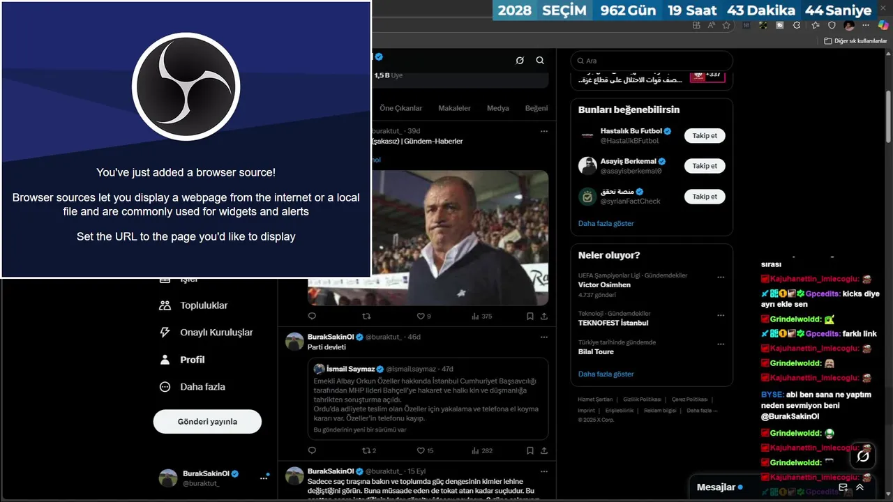
Task: Open Onaylı Kuruluşlar in the sidebar
Action: pyautogui.click(x=207, y=333)
